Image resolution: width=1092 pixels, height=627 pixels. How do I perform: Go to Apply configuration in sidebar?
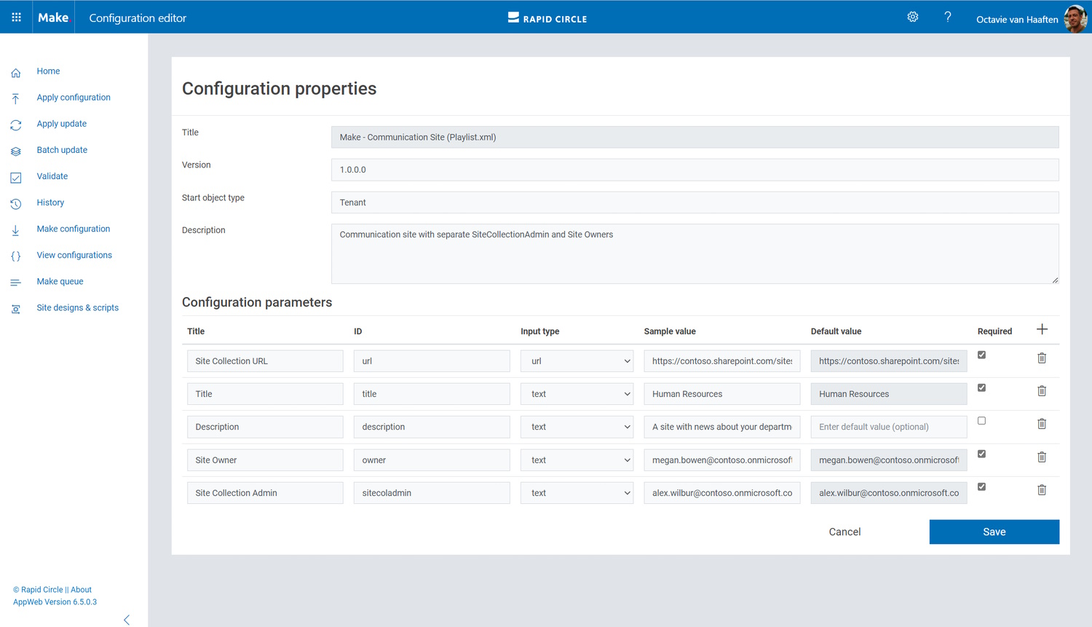[x=74, y=98]
